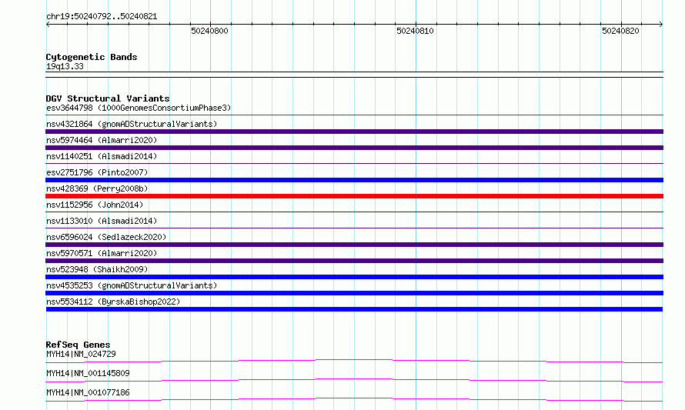685x410 pixels.
Task: Open variant esv2751796 (Pinto2007) label
Action: [97, 172]
